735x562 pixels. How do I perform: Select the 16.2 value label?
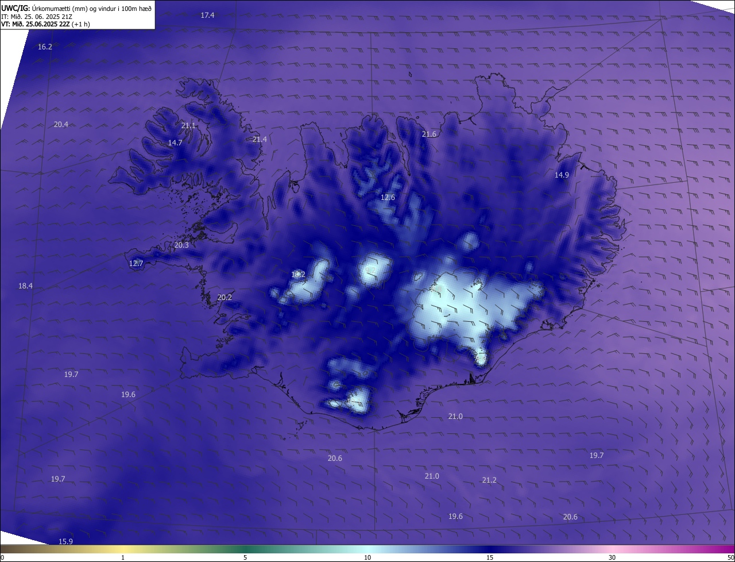(45, 47)
